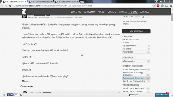The height and width of the screenshot is (97, 173).
Task: Open the red ABP extension icon
Action: [158, 6]
